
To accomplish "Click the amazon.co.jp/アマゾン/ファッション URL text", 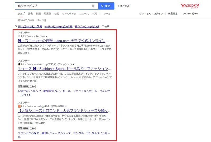I will [x=47, y=64].
